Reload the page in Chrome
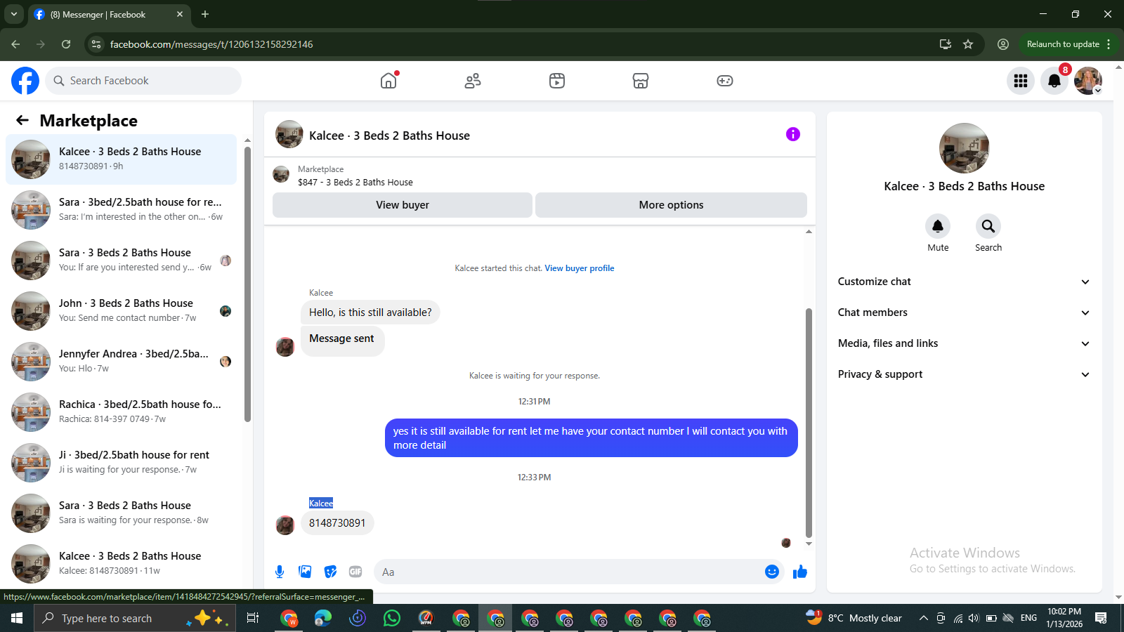The height and width of the screenshot is (632, 1124). pyautogui.click(x=66, y=44)
